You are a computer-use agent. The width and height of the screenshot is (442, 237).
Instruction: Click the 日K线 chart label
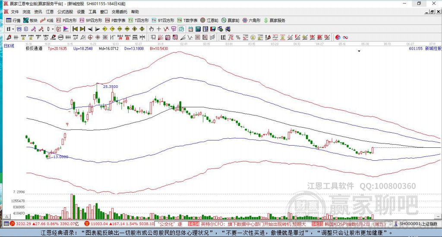[9, 46]
